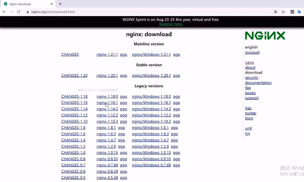The image size is (304, 182).
Task: Open the documentation sidebar link
Action: click(x=258, y=83)
